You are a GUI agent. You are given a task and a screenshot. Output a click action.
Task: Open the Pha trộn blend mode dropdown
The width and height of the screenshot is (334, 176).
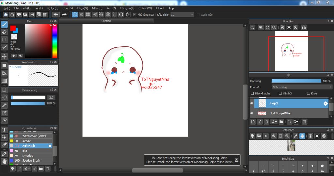pos(302,87)
